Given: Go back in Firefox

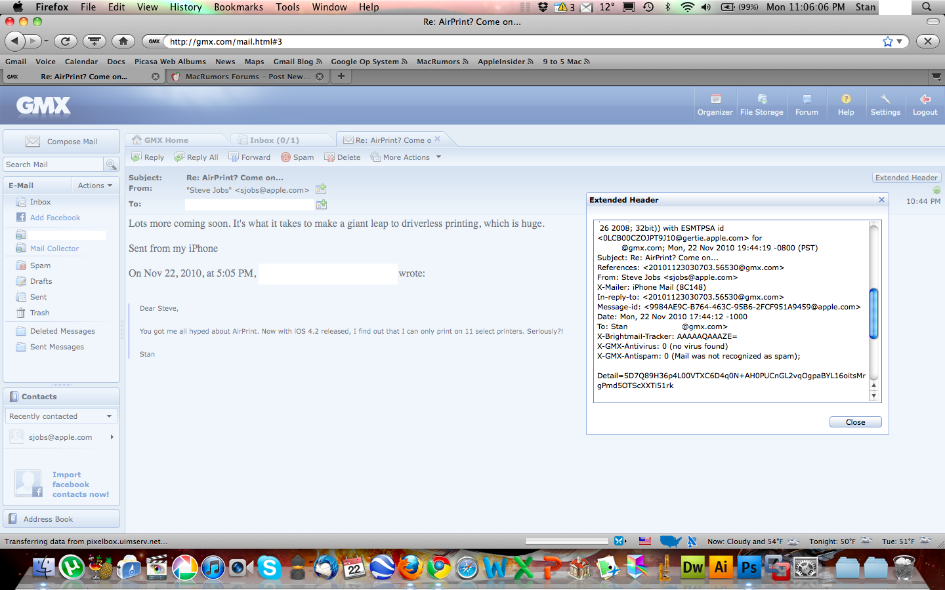Looking at the screenshot, I should (x=14, y=41).
